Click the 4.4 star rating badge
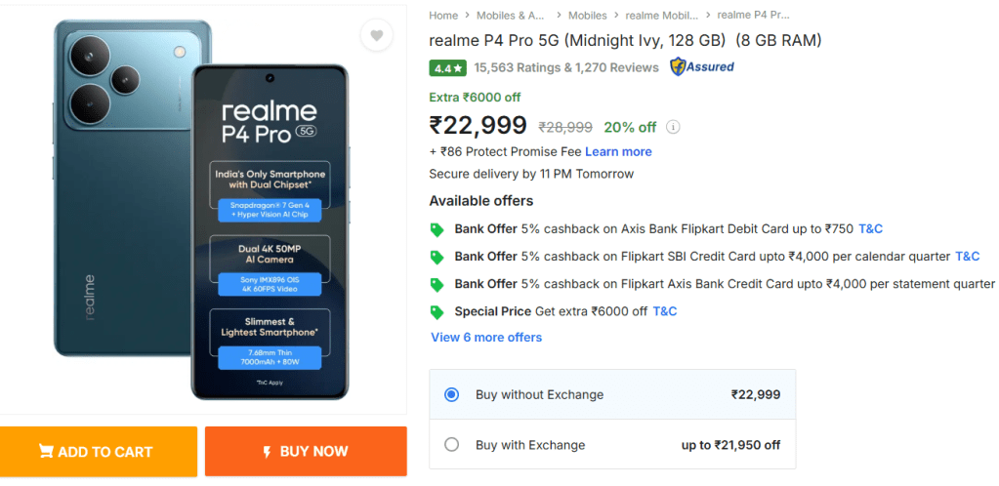The image size is (999, 486). coord(448,68)
